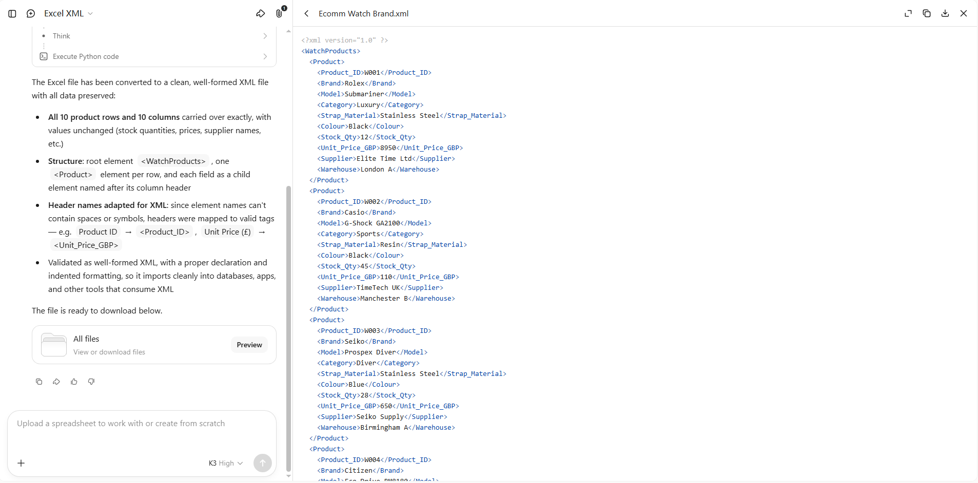Click the Unit_Price_GBP 8950 line
978x483 pixels.
(x=390, y=148)
